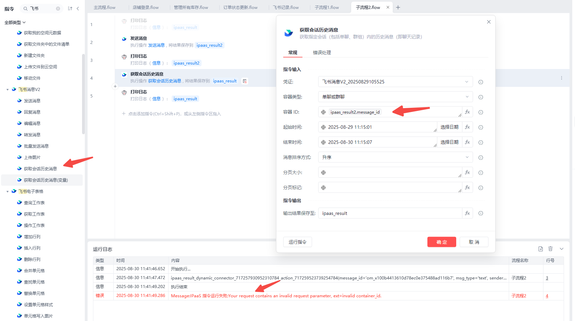Image resolution: width=575 pixels, height=321 pixels.
Task: Switch to the 店铺登录.flow tab
Action: coord(146,8)
